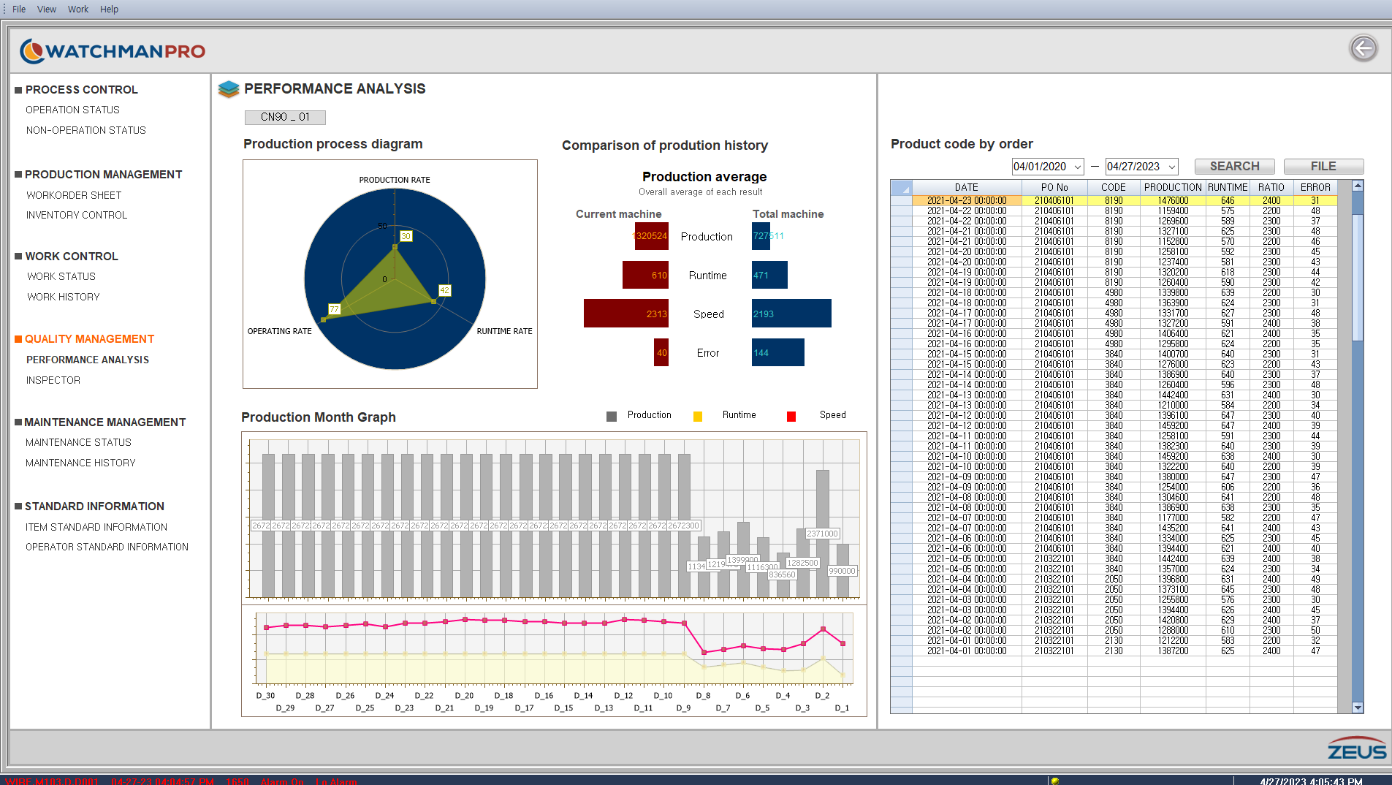Viewport: 1392px width, 785px height.
Task: Click month graph bar labeled 2371000
Action: (x=822, y=534)
